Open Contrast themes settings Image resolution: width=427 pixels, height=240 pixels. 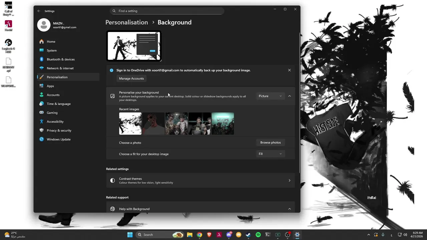pos(200,181)
